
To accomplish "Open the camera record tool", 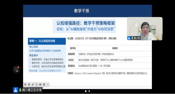I will pyautogui.click(x=40, y=85).
